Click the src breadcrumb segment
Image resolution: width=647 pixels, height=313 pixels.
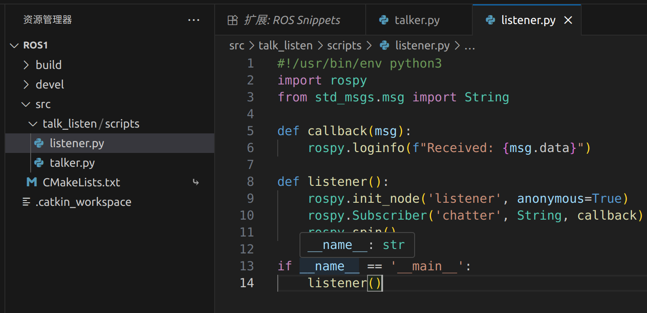point(237,45)
